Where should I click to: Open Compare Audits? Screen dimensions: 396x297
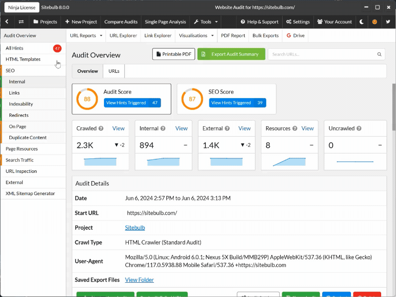121,22
